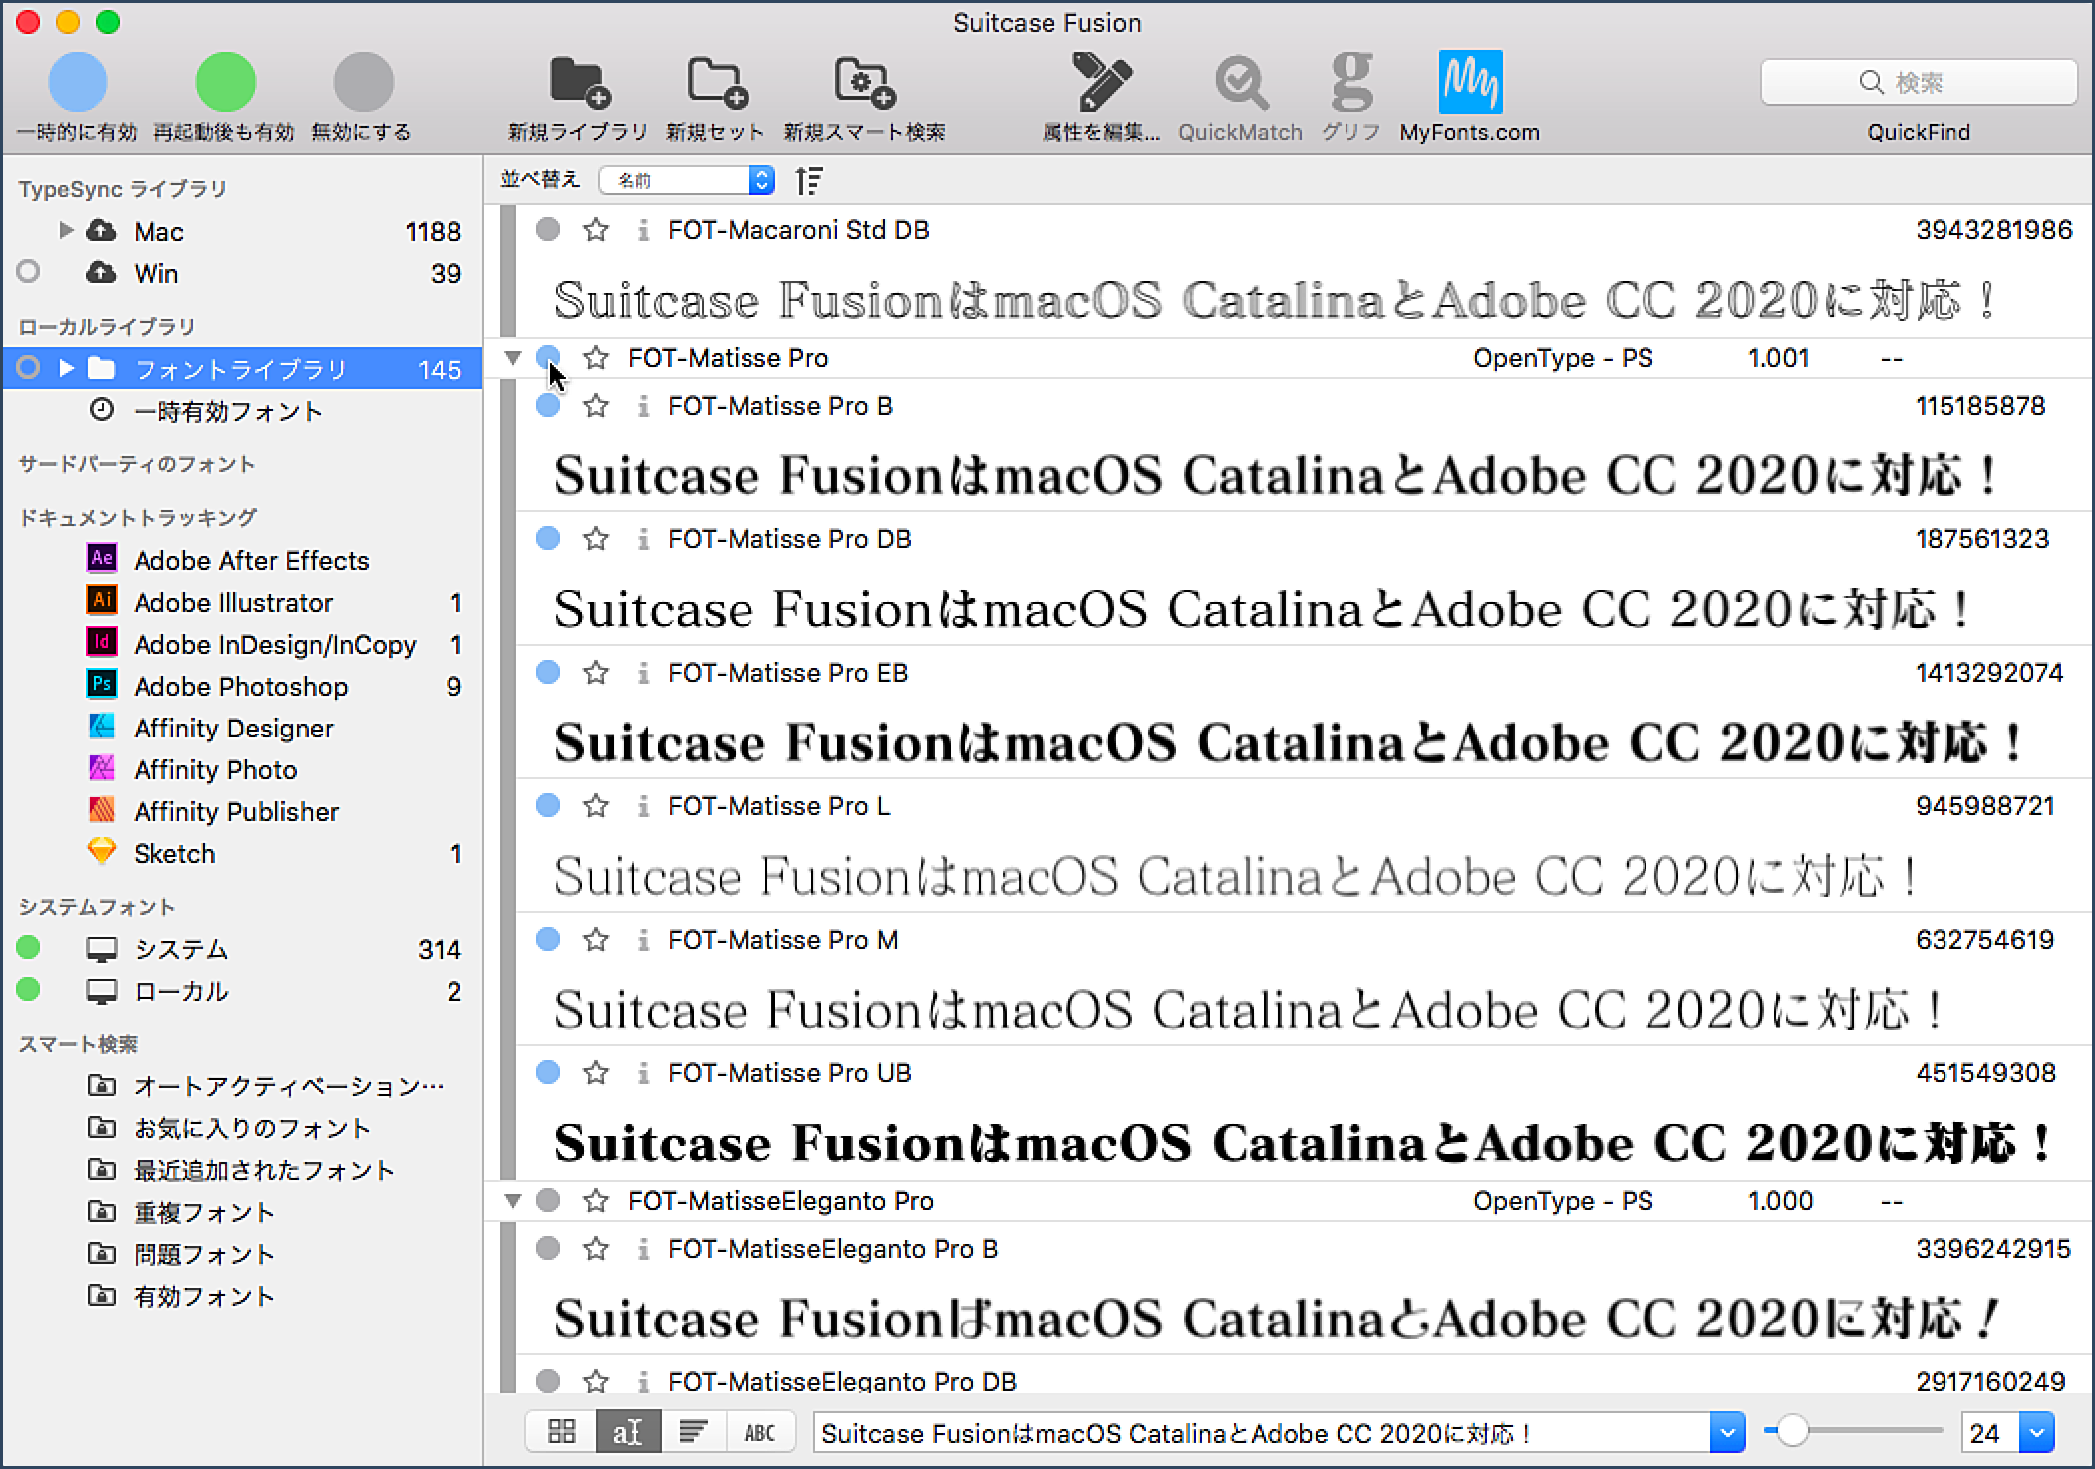Image resolution: width=2095 pixels, height=1469 pixels.
Task: Click the deactivate (無効にする) gray button
Action: [363, 82]
